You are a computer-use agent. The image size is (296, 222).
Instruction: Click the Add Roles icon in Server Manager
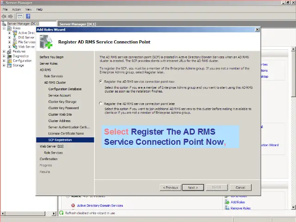click(x=227, y=202)
